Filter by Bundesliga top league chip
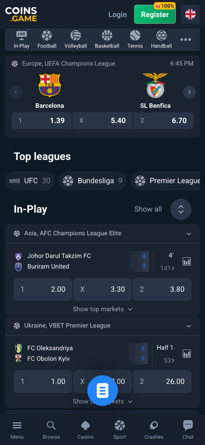Screen dimensions: 205x445 coord(92,181)
